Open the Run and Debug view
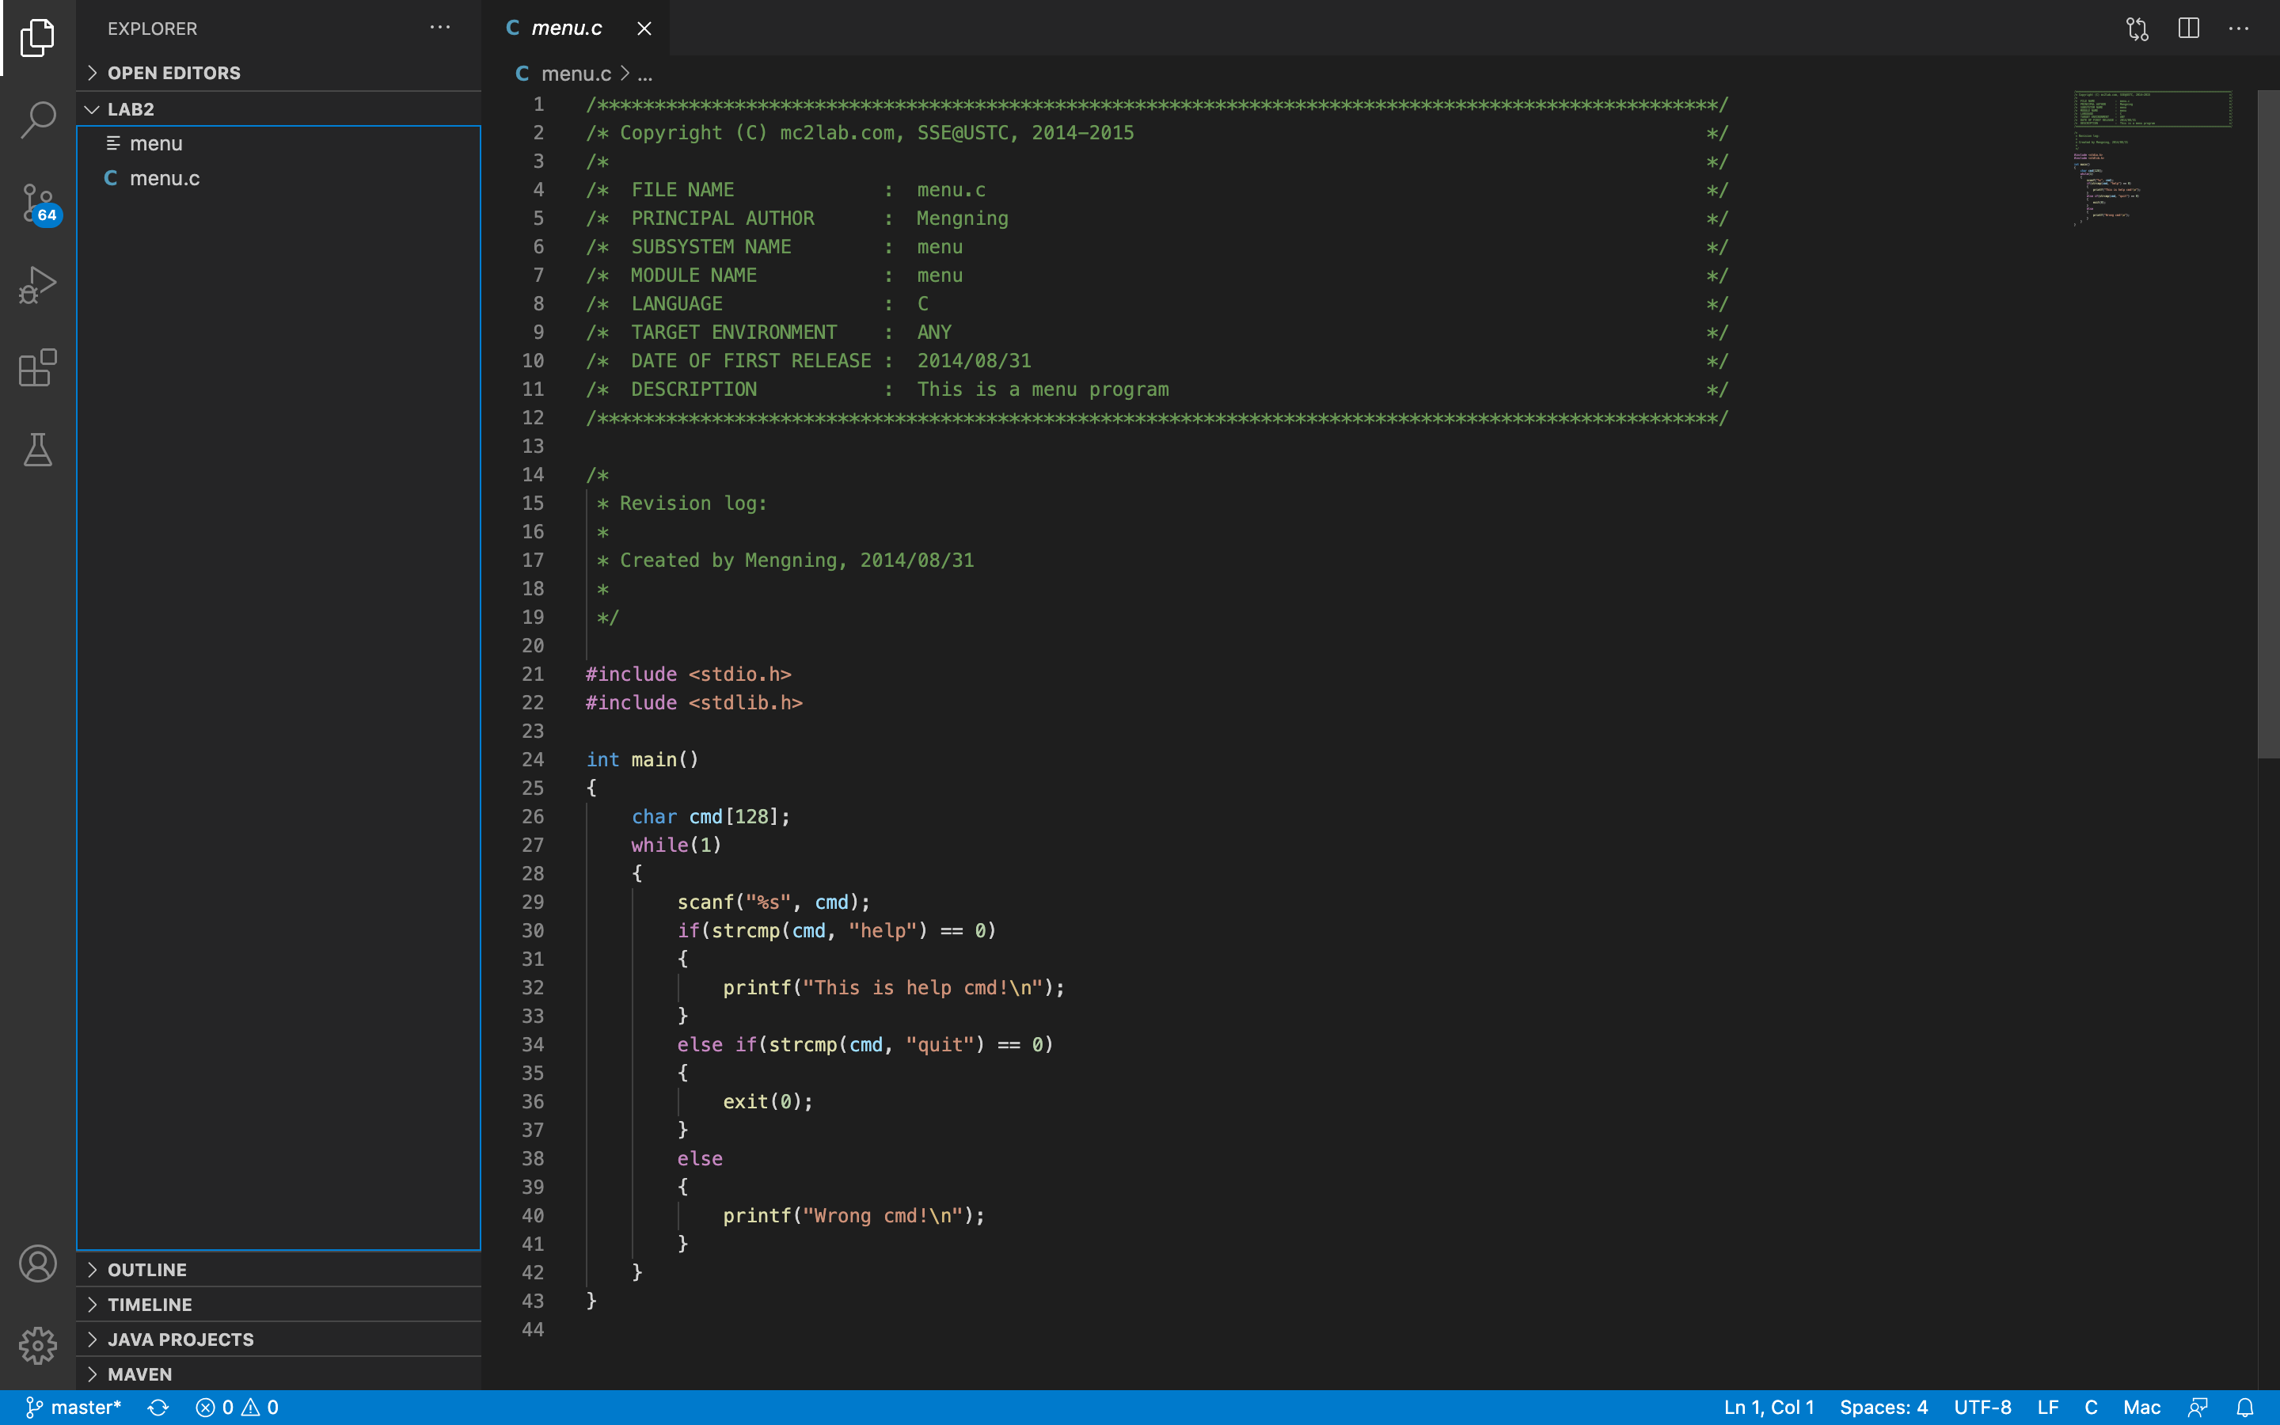2280x1425 pixels. tap(38, 285)
